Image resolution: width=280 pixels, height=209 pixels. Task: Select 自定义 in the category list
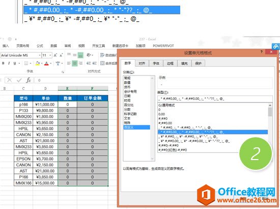point(136,127)
